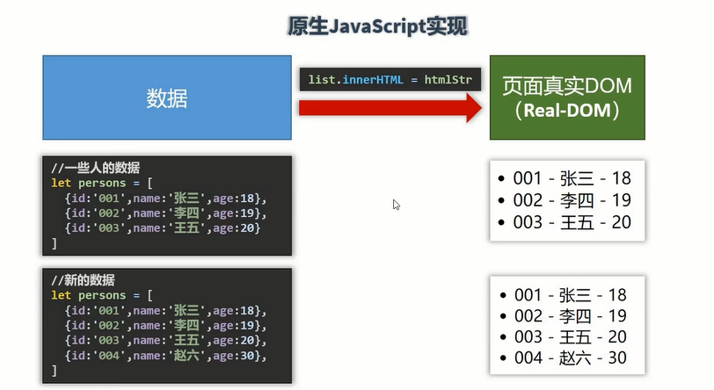Image resolution: width=714 pixels, height=390 pixels.
Task: Click 'let persons = [' in the new data block
Action: tap(102, 295)
